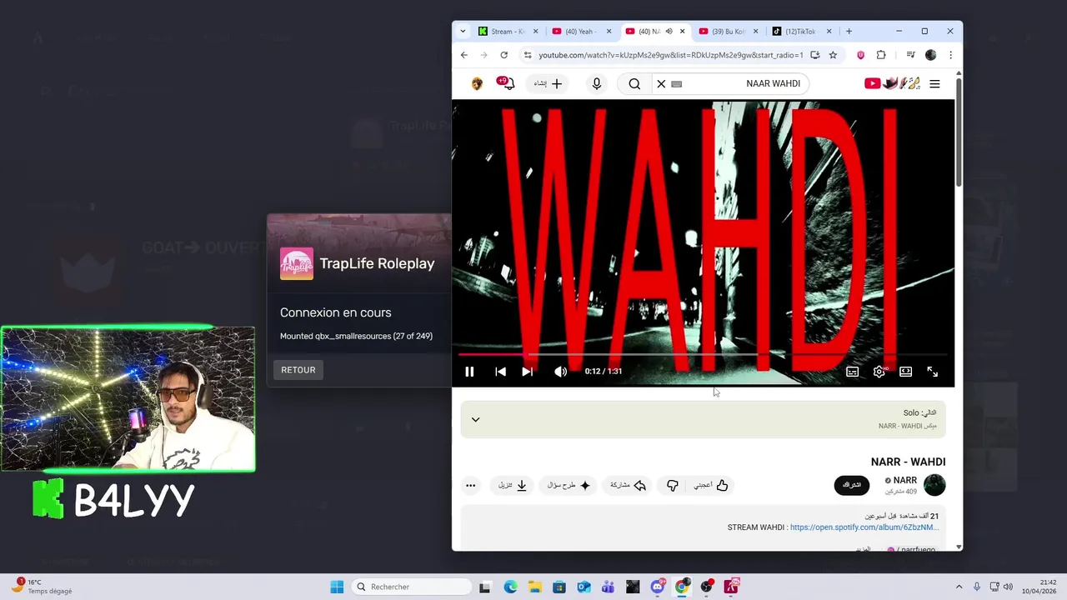Click the YouTube page vertical scrollbar

click(x=959, y=133)
